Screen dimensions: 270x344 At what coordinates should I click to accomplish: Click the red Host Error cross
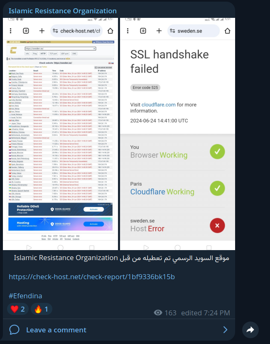pos(217,225)
